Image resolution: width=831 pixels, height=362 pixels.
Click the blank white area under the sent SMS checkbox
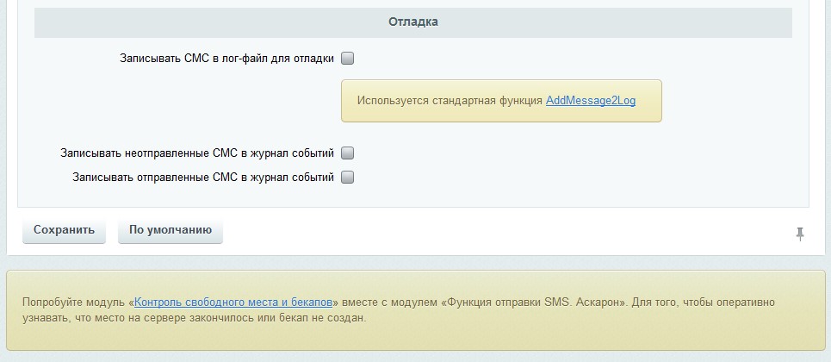(x=517, y=197)
